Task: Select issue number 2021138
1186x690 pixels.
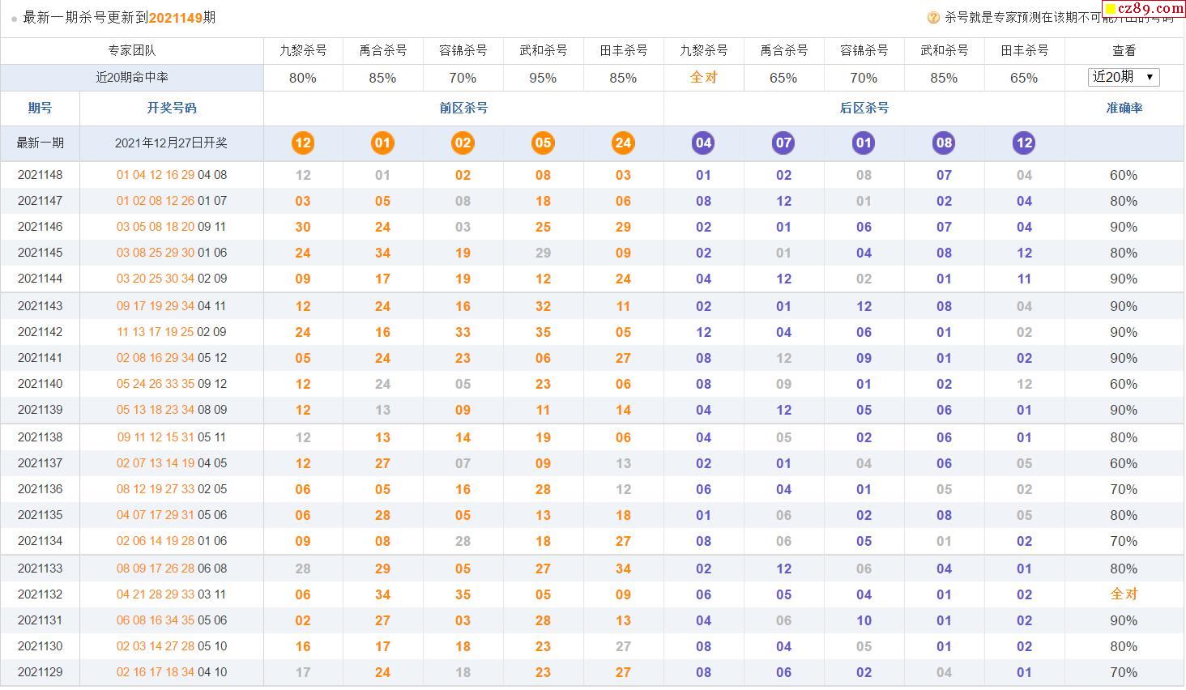Action: pyautogui.click(x=40, y=437)
